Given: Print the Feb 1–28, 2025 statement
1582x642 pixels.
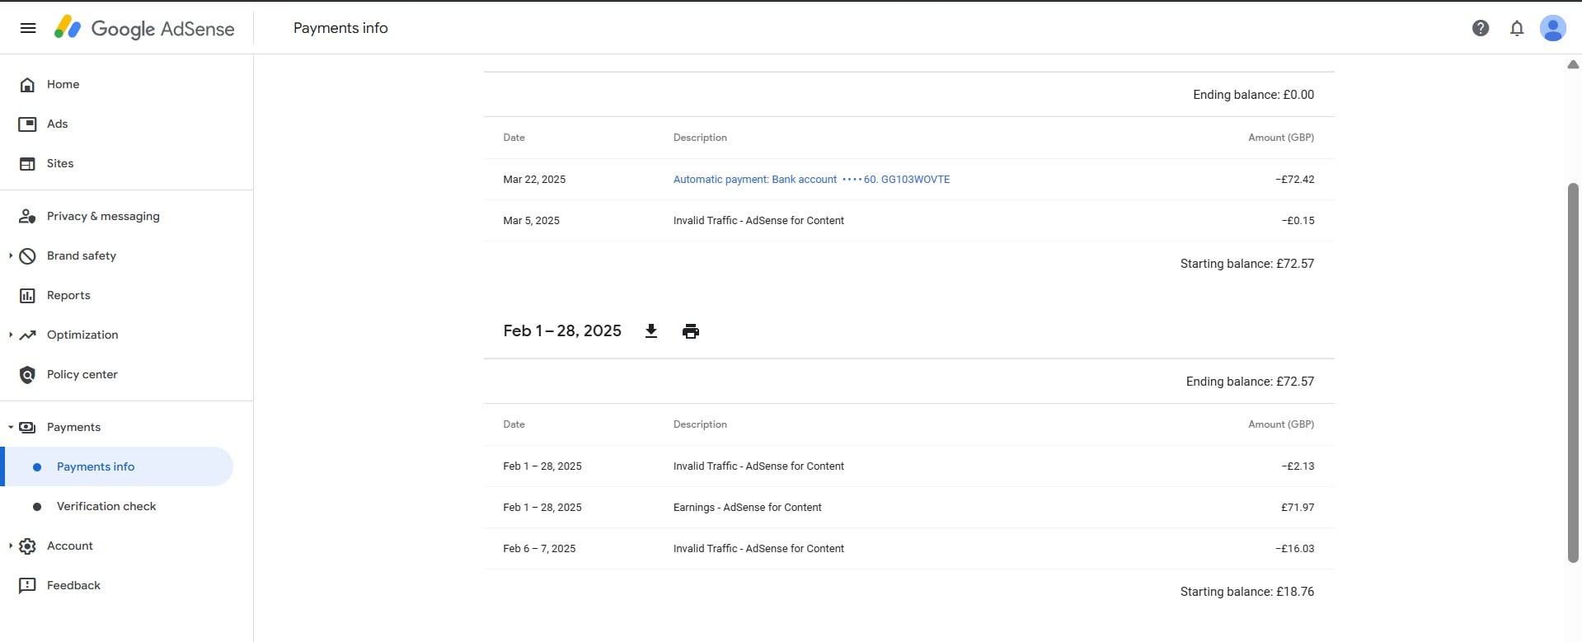Looking at the screenshot, I should pyautogui.click(x=690, y=331).
